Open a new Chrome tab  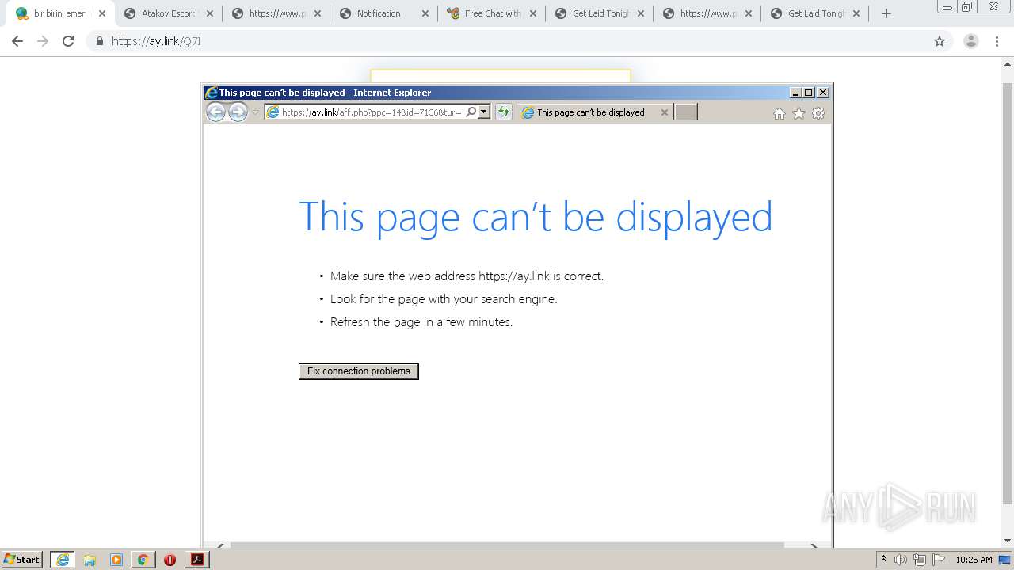(886, 13)
